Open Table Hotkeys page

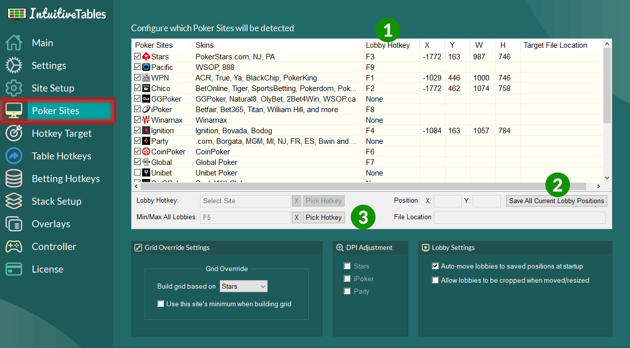pyautogui.click(x=61, y=156)
